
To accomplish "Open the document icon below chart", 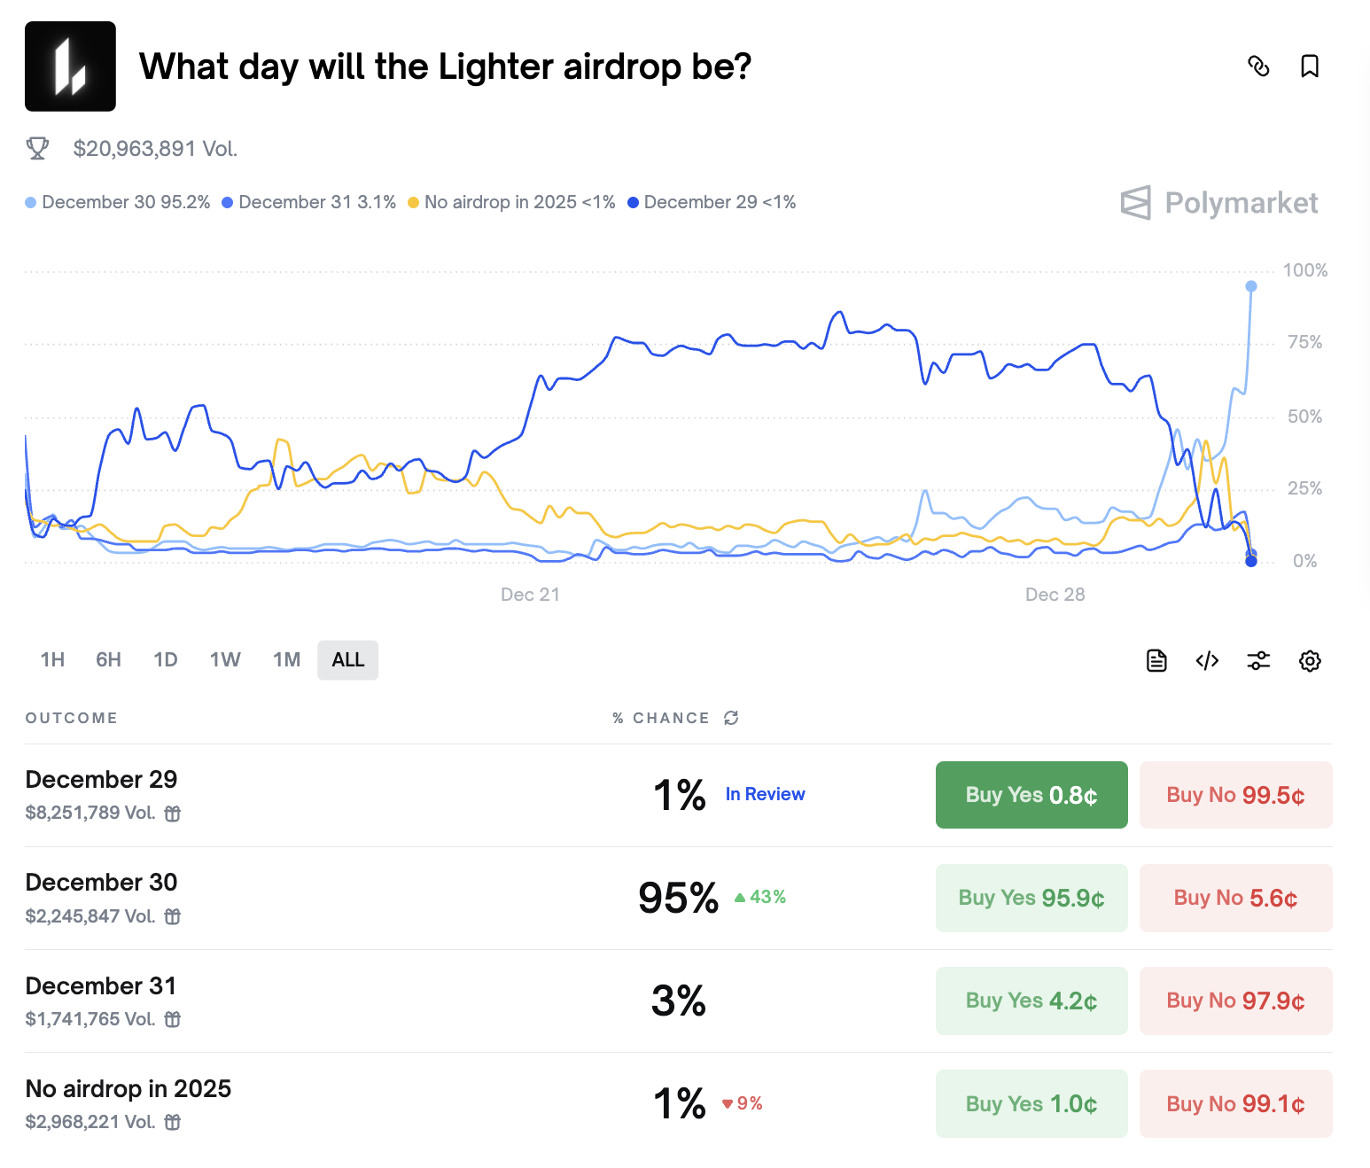I will 1156,660.
